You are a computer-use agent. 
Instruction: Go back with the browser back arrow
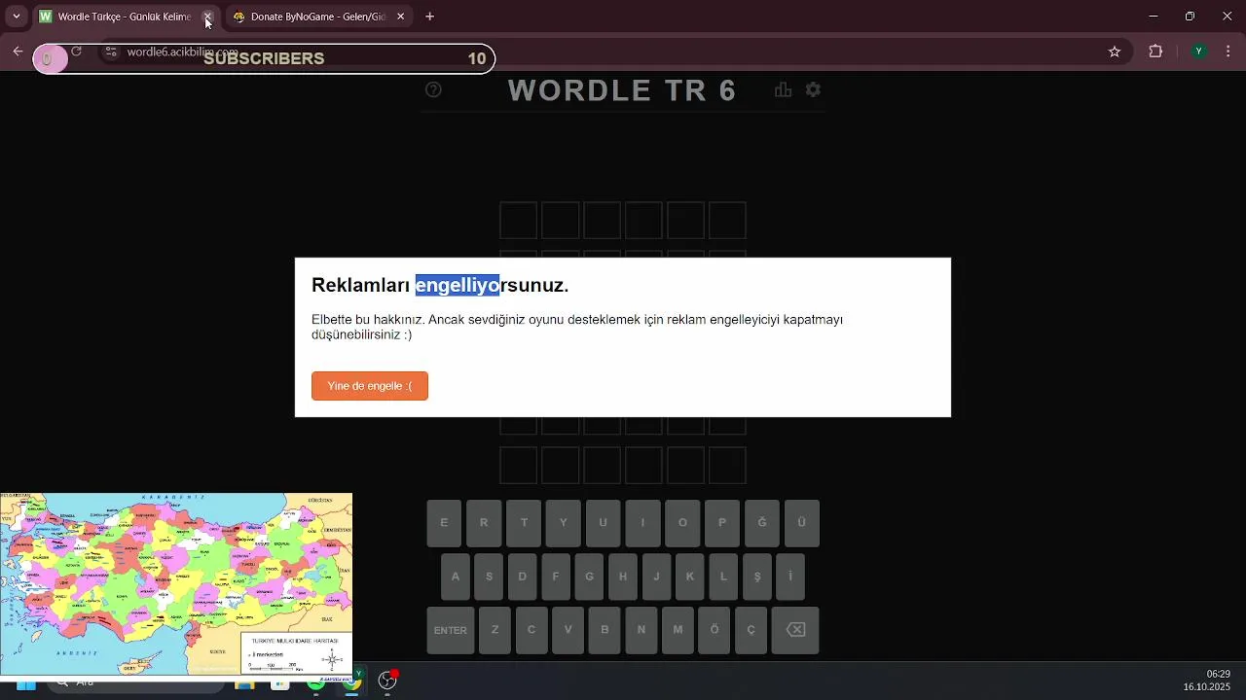click(x=18, y=52)
